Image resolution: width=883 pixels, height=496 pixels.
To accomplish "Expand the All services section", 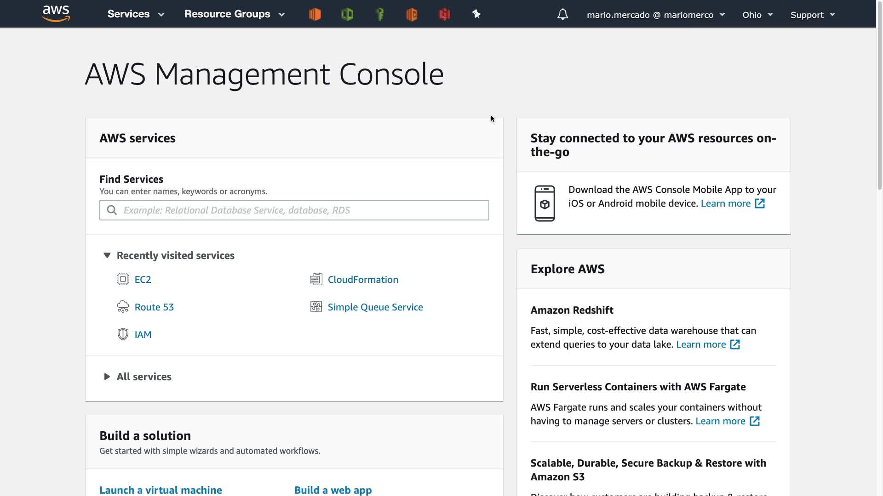I will (x=107, y=377).
